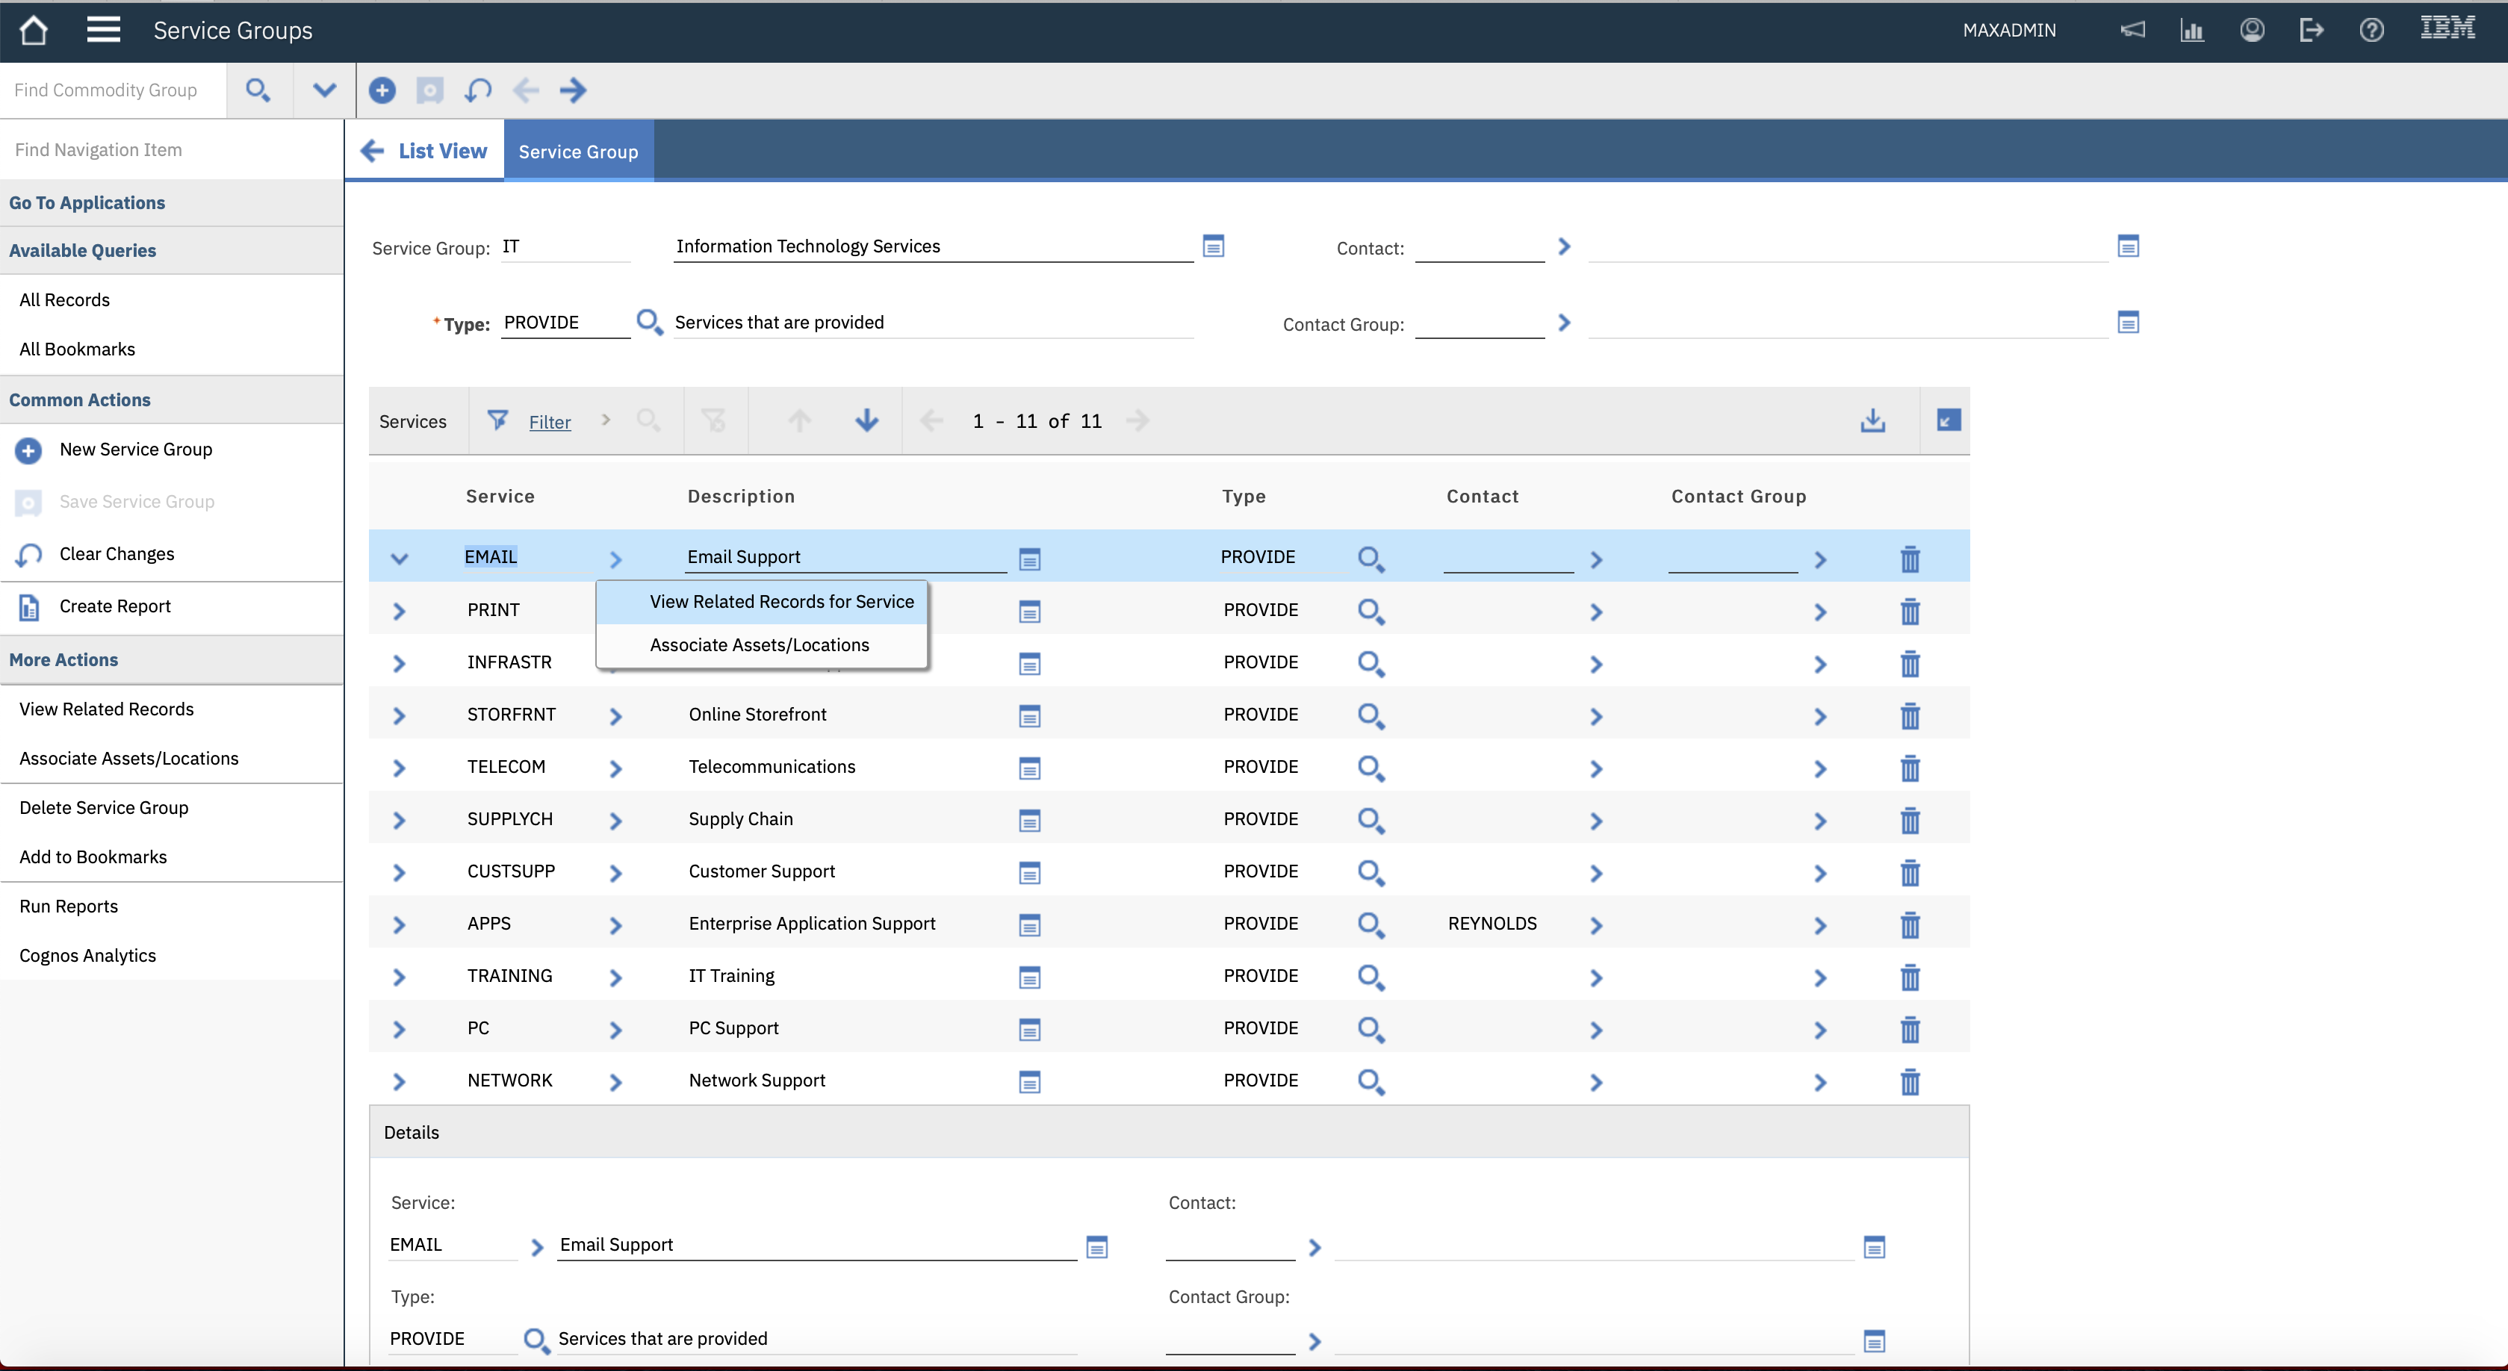
Task: Open the Bulletin Board megaphone icon
Action: click(x=2133, y=30)
